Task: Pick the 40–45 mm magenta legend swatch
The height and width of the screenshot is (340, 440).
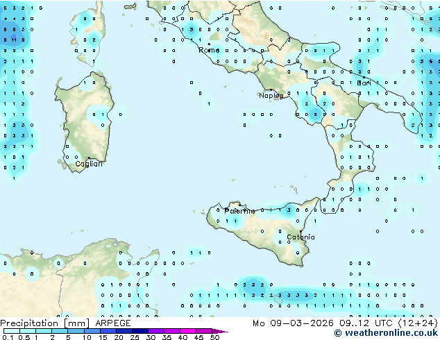Action: pyautogui.click(x=188, y=331)
